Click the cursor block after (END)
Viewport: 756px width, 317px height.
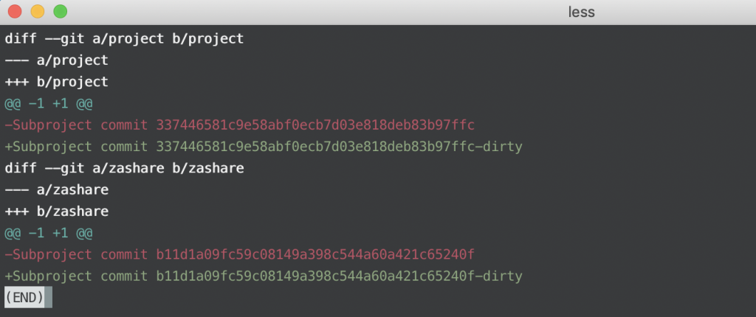point(48,298)
